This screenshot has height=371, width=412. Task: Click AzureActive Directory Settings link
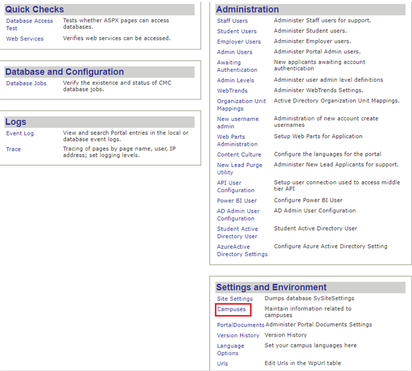pyautogui.click(x=242, y=251)
